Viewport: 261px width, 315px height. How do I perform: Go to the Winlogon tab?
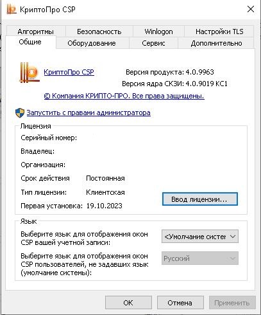pos(158,32)
